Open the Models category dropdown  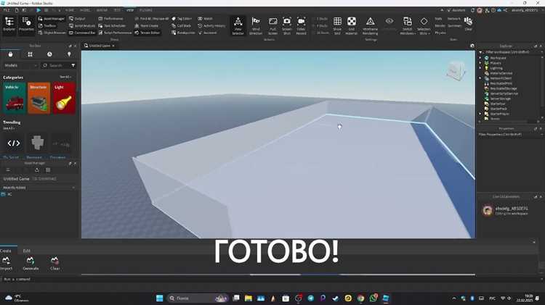tap(20, 65)
